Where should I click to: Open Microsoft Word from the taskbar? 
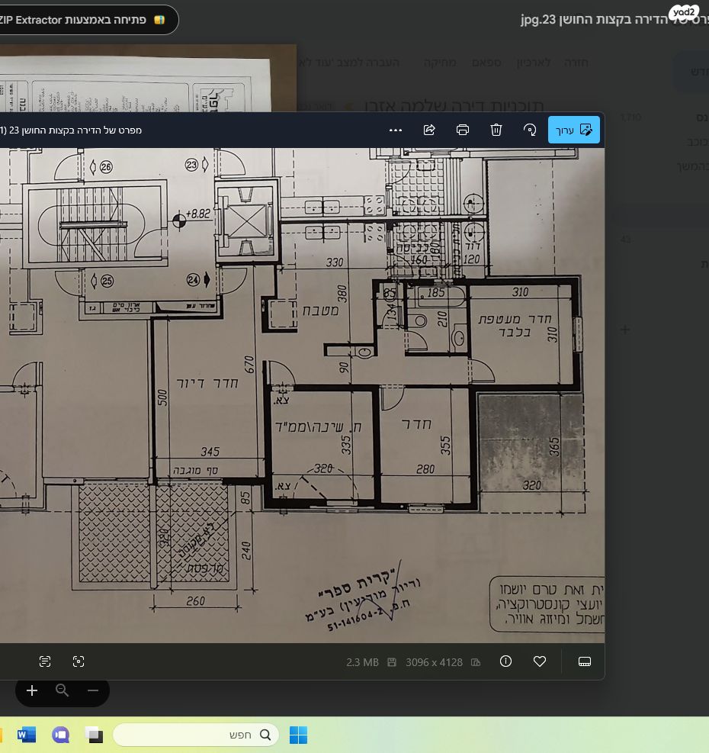pos(27,735)
